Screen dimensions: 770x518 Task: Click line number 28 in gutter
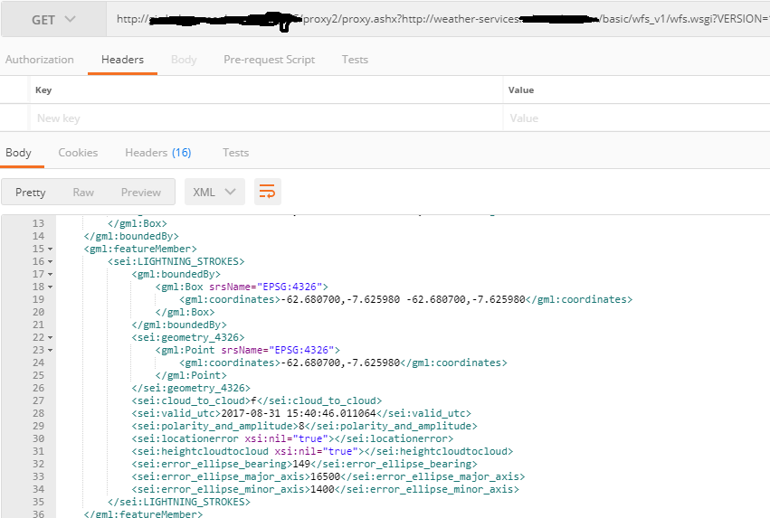coord(38,413)
